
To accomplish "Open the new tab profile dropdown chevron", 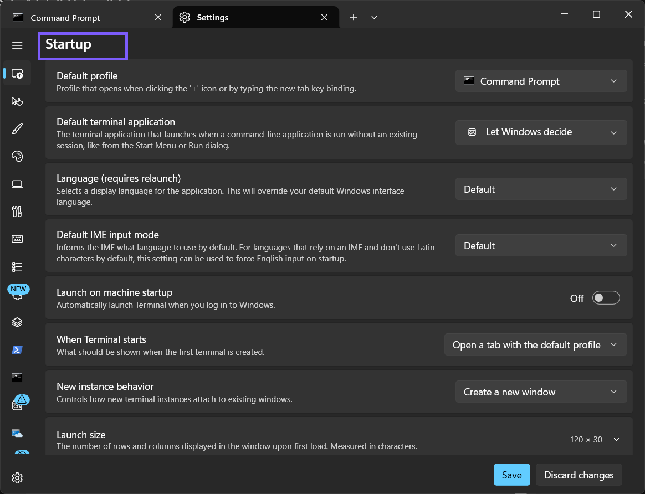I will click(374, 17).
